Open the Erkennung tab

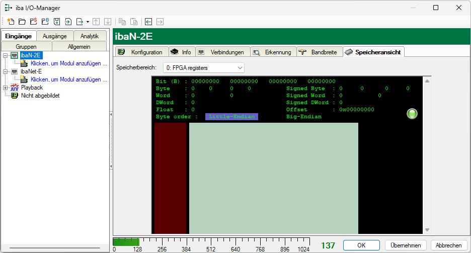274,52
